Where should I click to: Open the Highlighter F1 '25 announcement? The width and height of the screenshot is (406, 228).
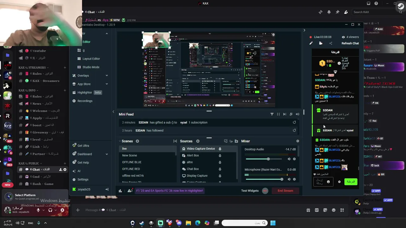(169, 191)
